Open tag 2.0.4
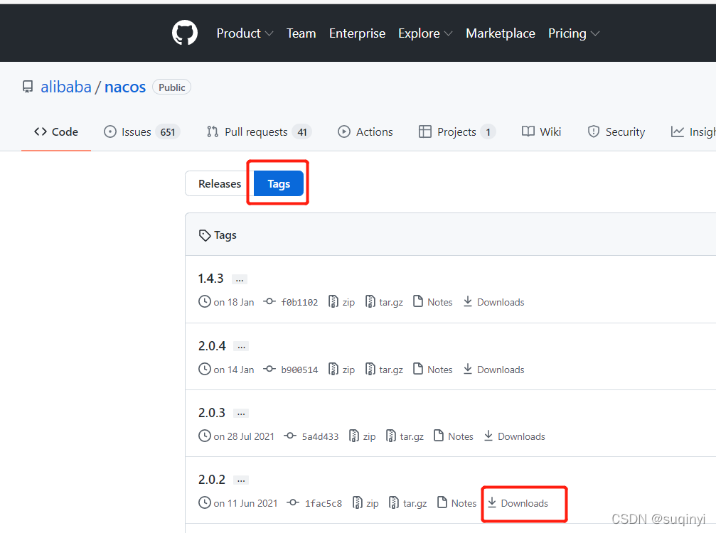Image resolution: width=716 pixels, height=533 pixels. (212, 346)
